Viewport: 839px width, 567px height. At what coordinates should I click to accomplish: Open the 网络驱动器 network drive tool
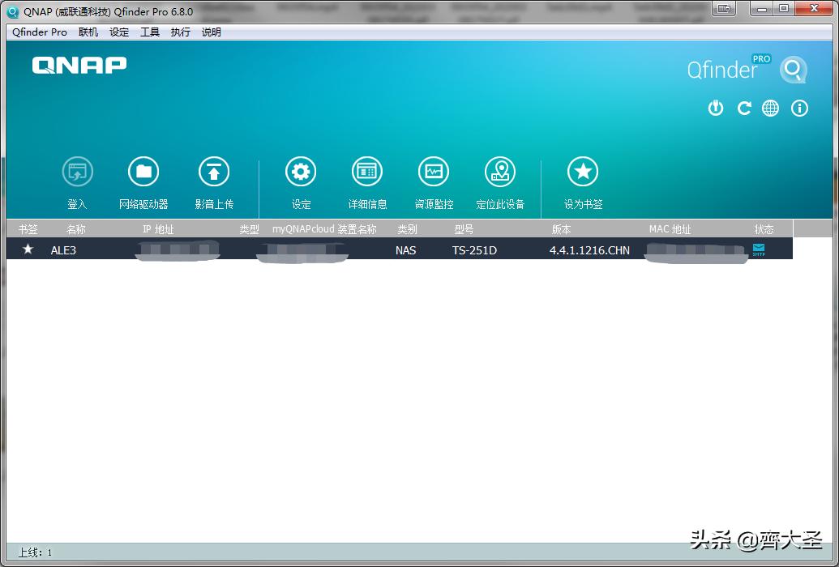click(143, 172)
